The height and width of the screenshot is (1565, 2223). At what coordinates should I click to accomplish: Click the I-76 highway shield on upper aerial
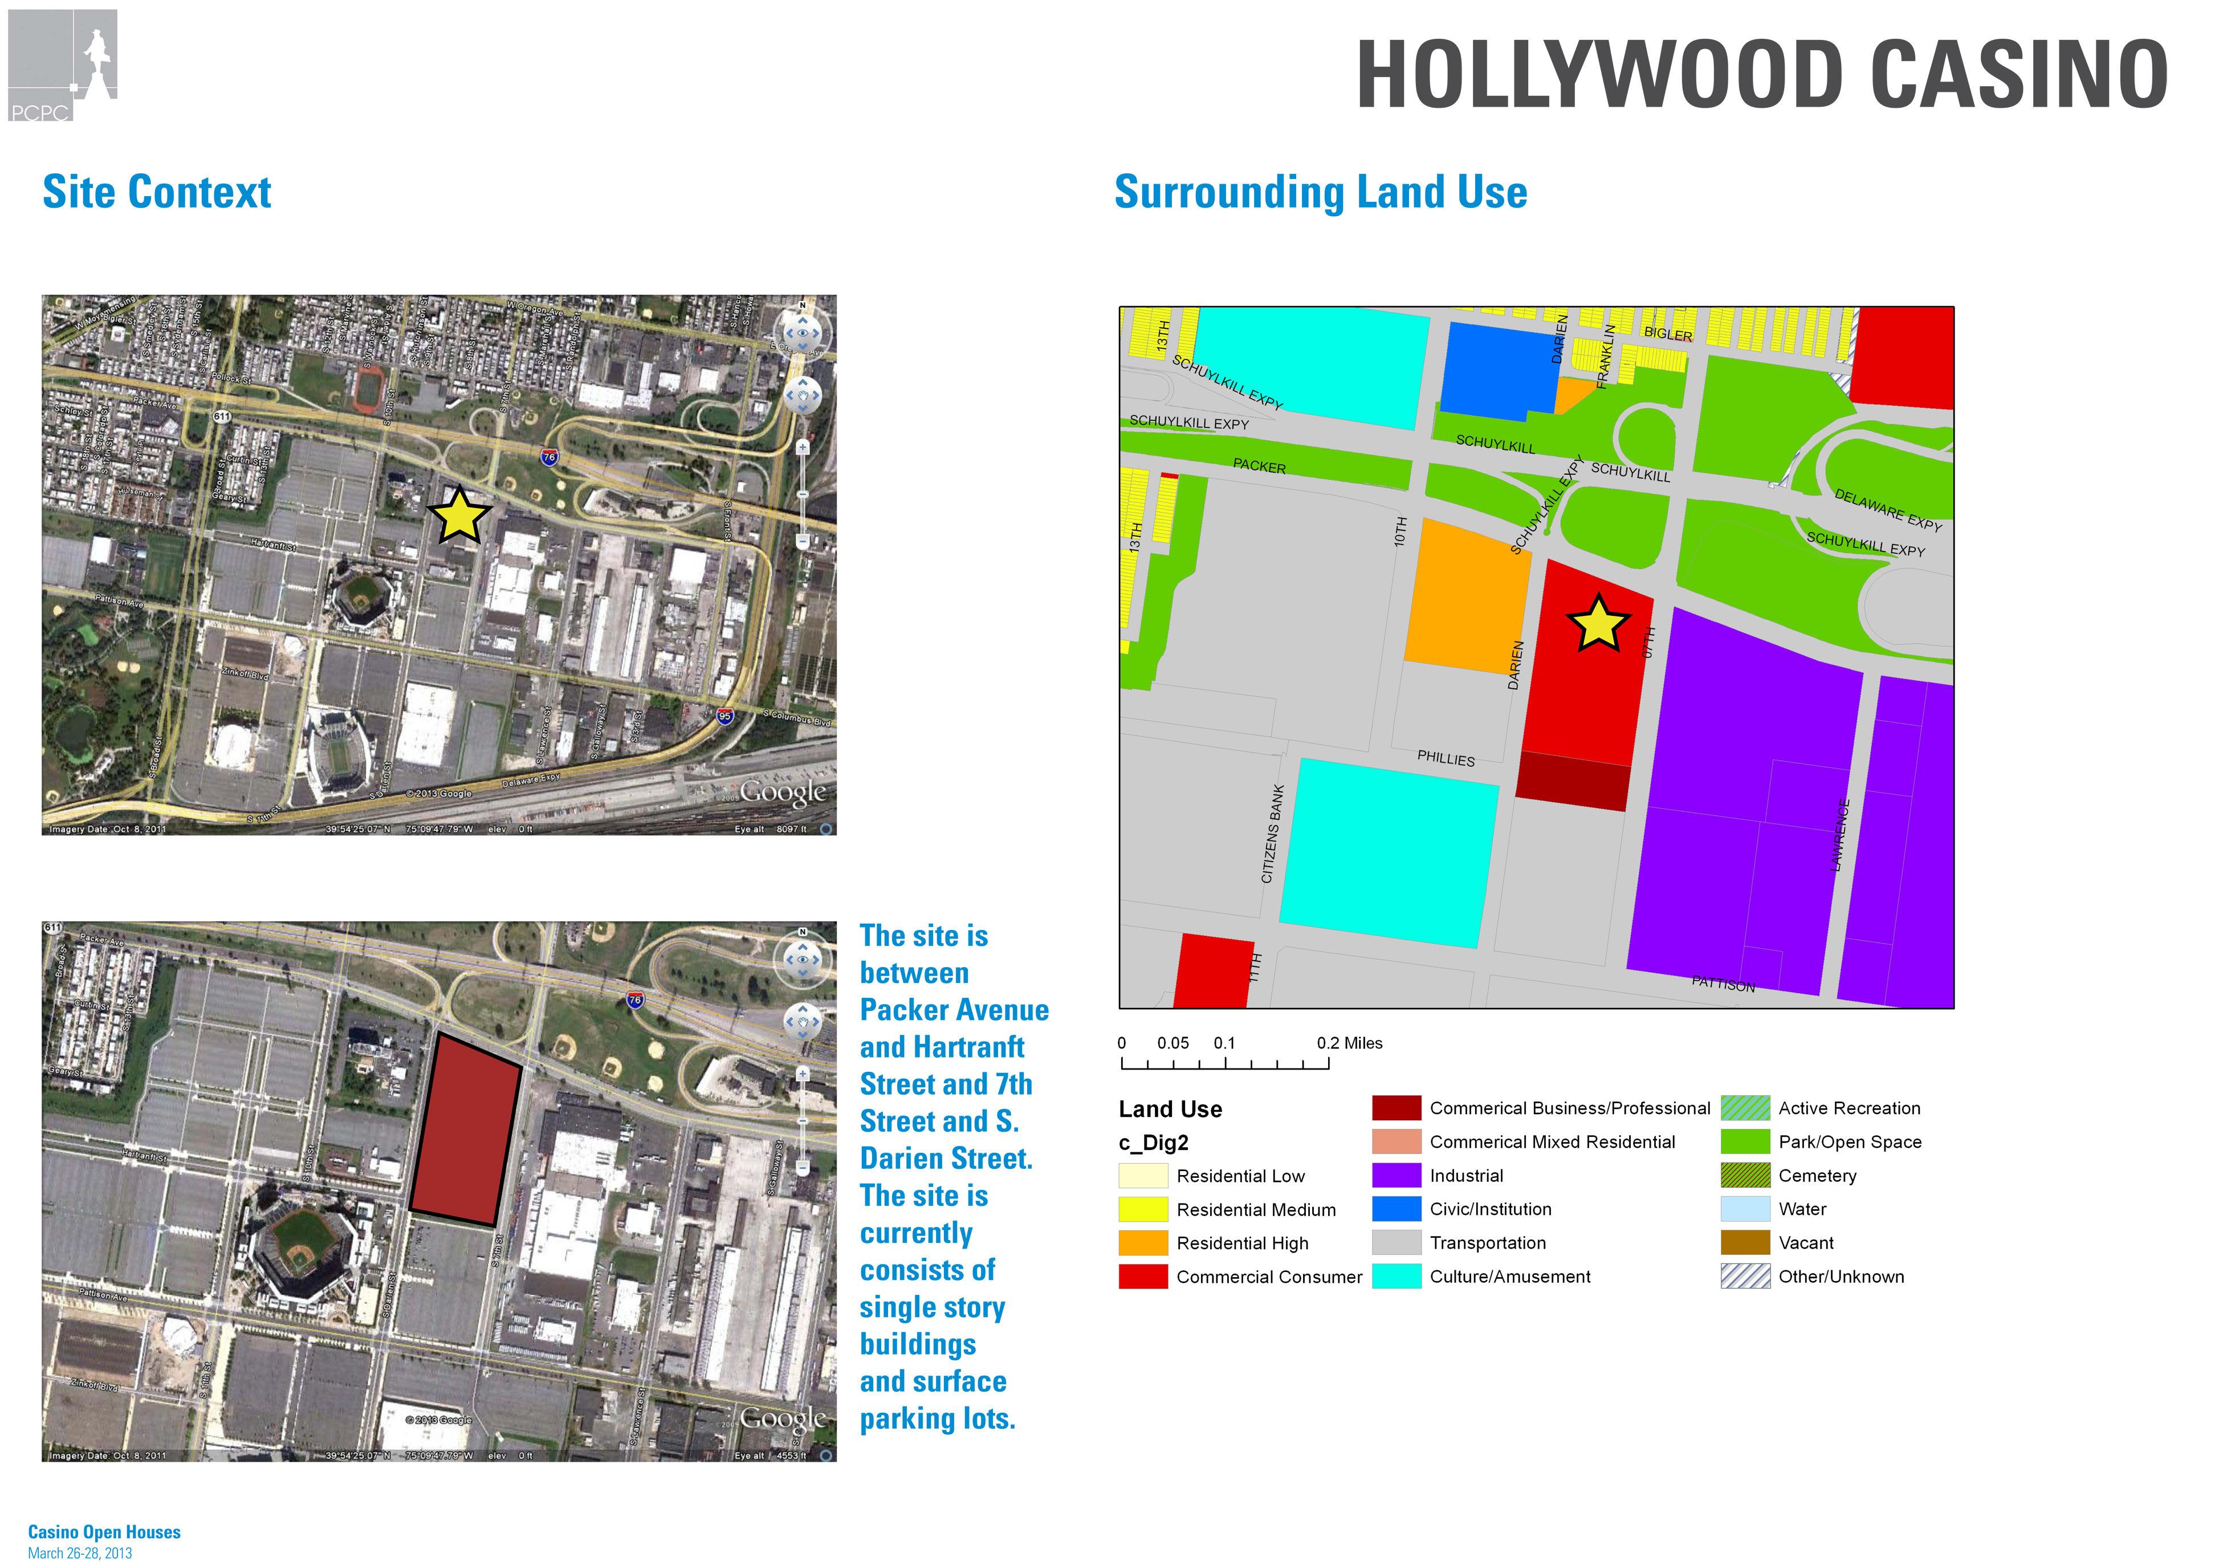pyautogui.click(x=549, y=456)
